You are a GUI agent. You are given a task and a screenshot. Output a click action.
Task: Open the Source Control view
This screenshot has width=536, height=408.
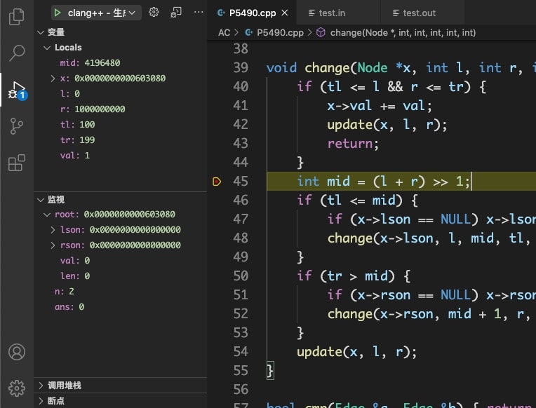(16, 127)
